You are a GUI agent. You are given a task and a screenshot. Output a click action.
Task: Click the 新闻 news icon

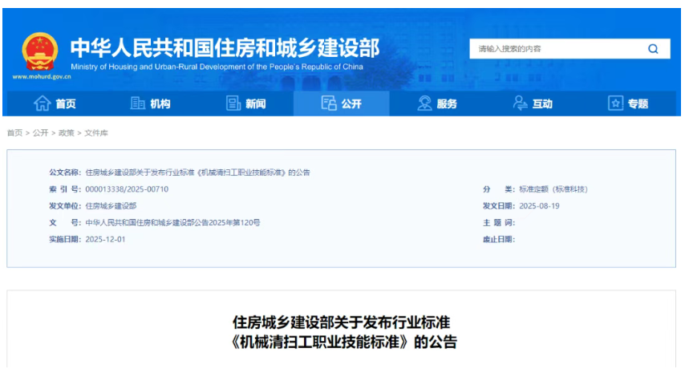[x=233, y=103]
